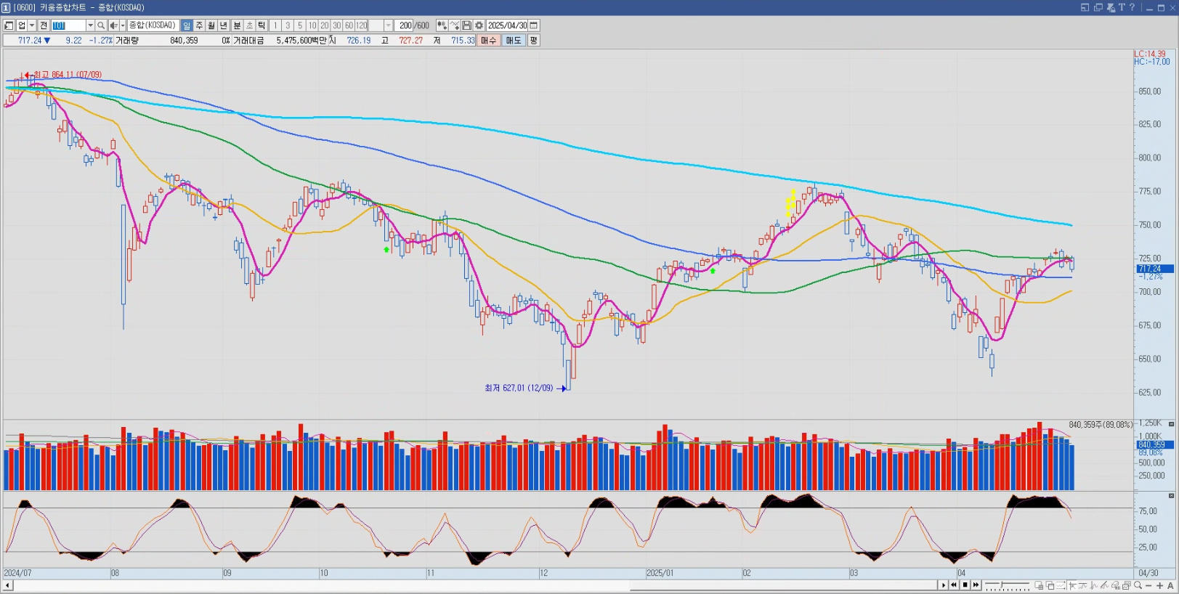This screenshot has width=1179, height=594.
Task: Click the scrollbar left arrow at bottom
Action: click(x=8, y=585)
